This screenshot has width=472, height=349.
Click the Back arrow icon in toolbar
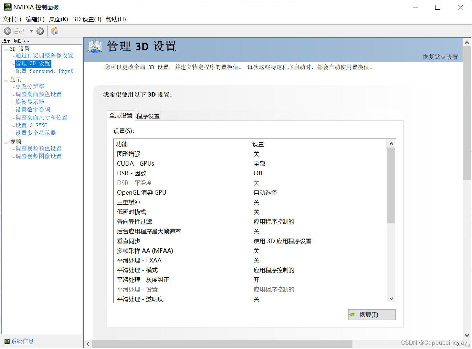click(8, 31)
